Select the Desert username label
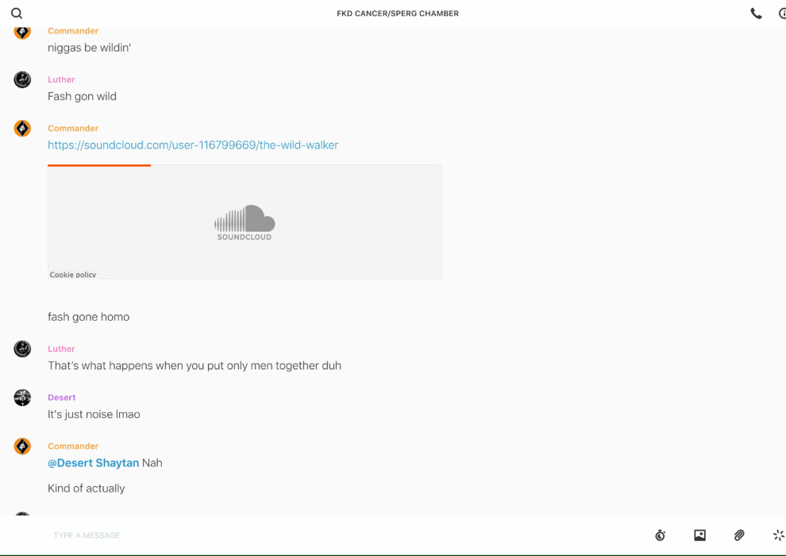 coord(62,397)
